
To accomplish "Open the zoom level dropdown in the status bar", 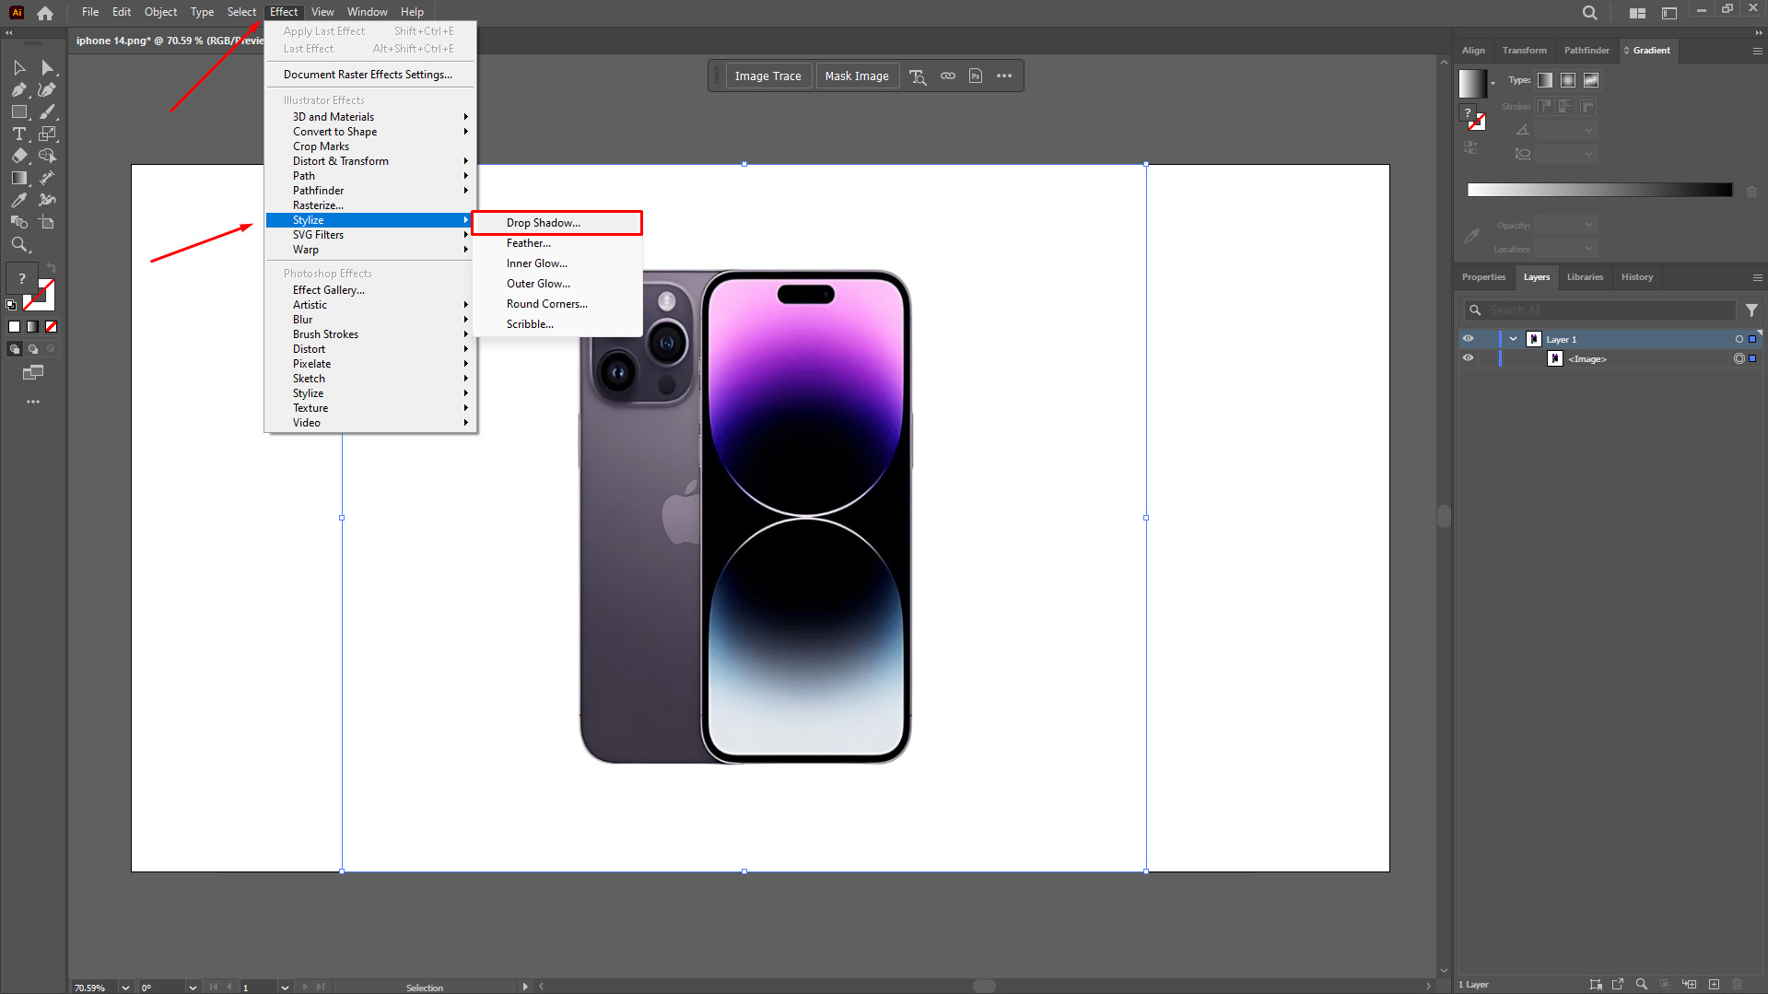I will (x=125, y=987).
